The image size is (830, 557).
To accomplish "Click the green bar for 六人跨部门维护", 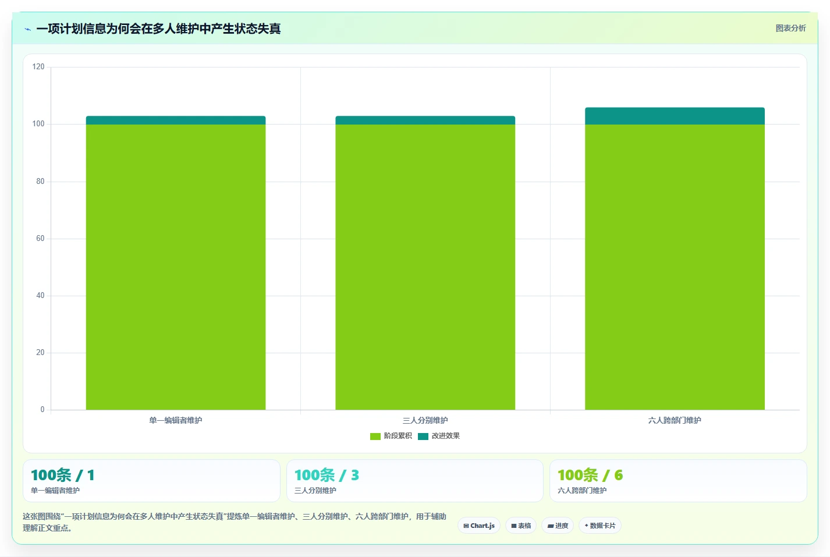I will click(675, 267).
